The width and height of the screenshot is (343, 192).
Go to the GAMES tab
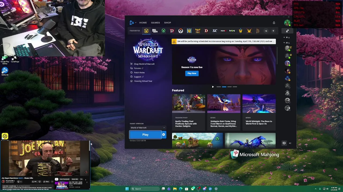(x=155, y=23)
